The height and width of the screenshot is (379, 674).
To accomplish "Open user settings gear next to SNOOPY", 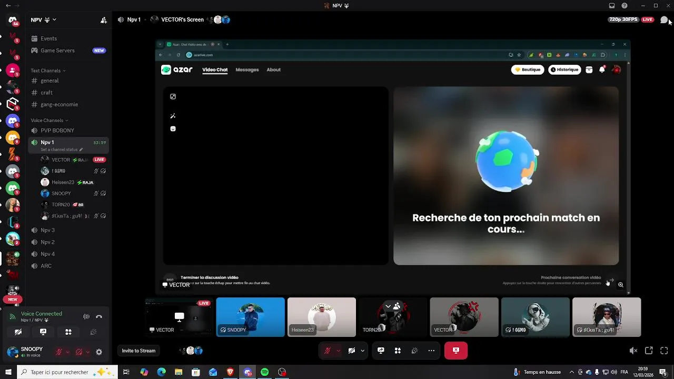I will pos(99,352).
